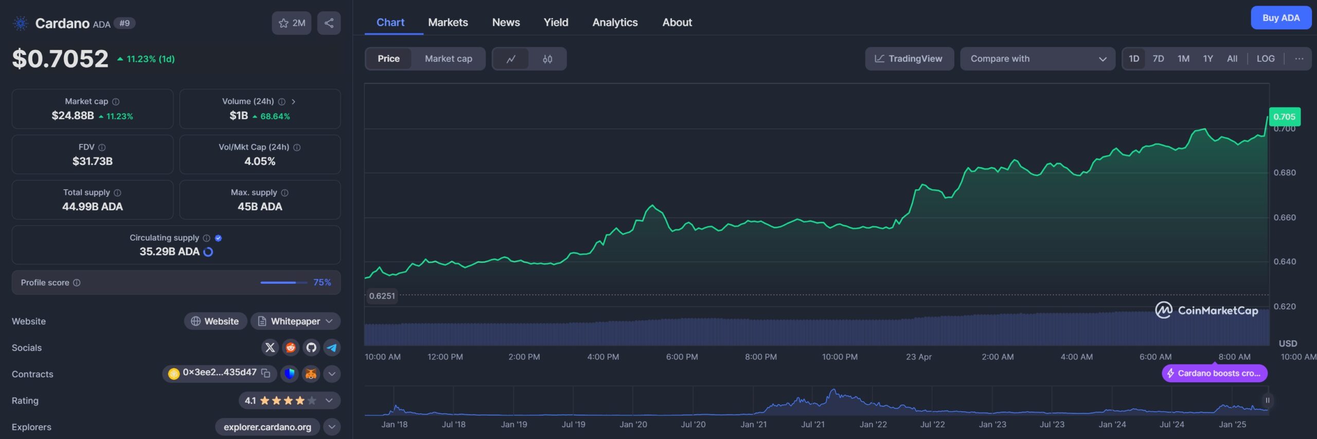Viewport: 1317px width, 439px height.
Task: Click the 44.99B ADA total supply value
Action: 93,207
